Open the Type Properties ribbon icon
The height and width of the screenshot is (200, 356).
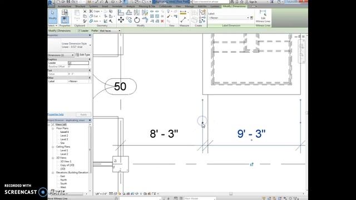[x=65, y=12]
